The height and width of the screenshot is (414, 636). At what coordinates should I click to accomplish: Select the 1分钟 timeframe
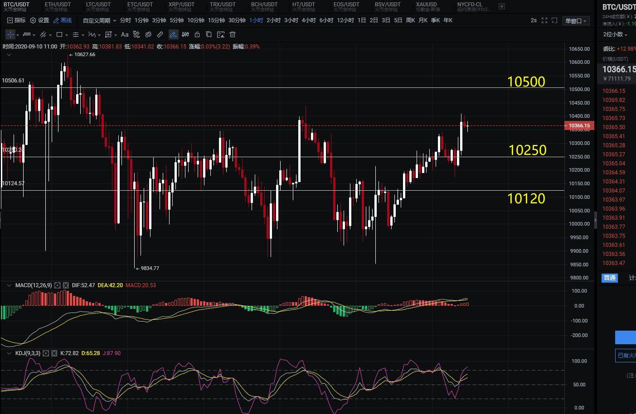tap(141, 20)
